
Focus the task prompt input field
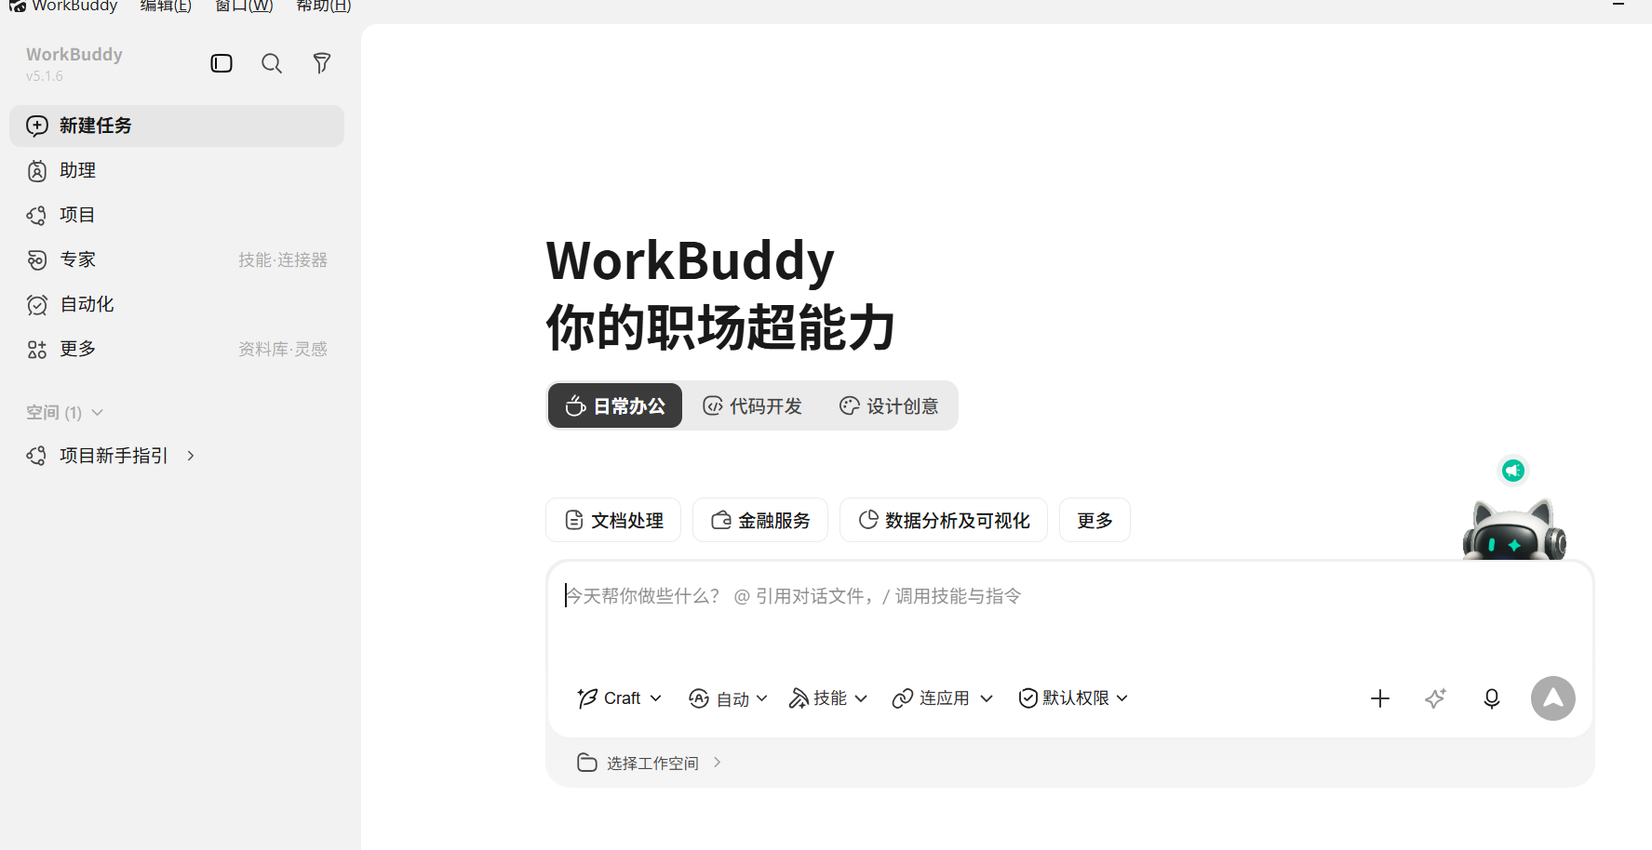(1070, 618)
